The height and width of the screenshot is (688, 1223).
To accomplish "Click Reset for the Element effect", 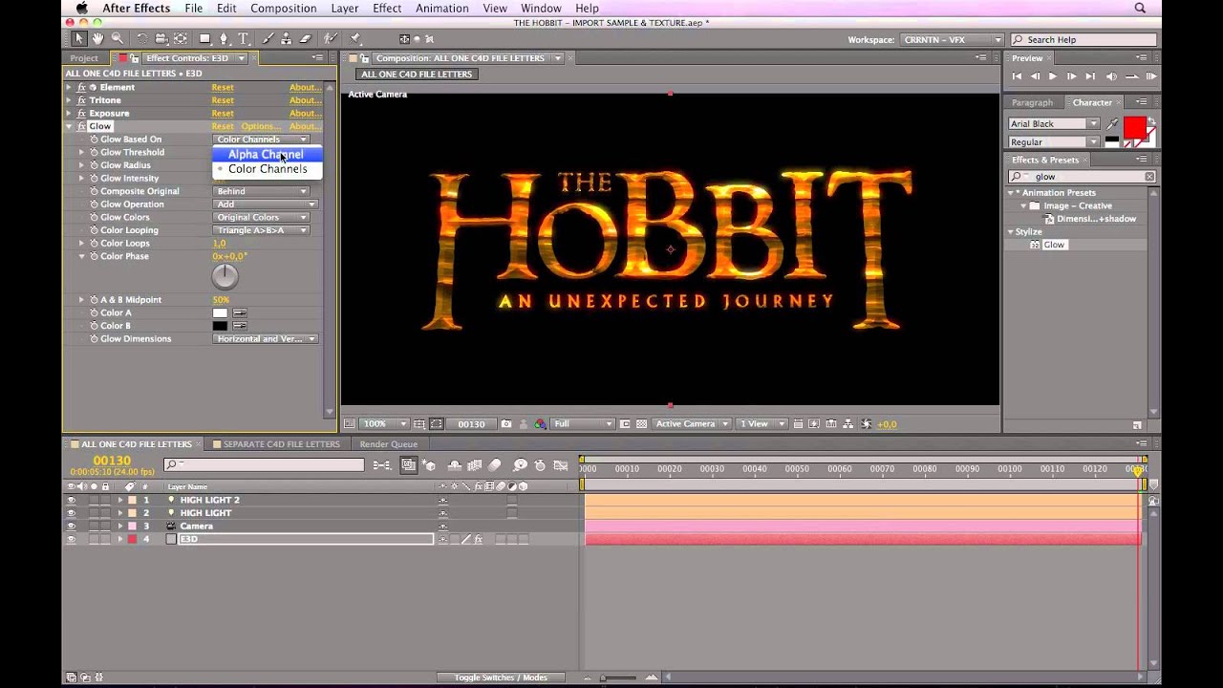I will click(x=223, y=87).
